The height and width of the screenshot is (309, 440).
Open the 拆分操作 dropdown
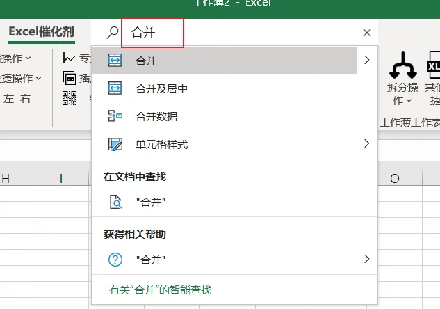(x=402, y=94)
